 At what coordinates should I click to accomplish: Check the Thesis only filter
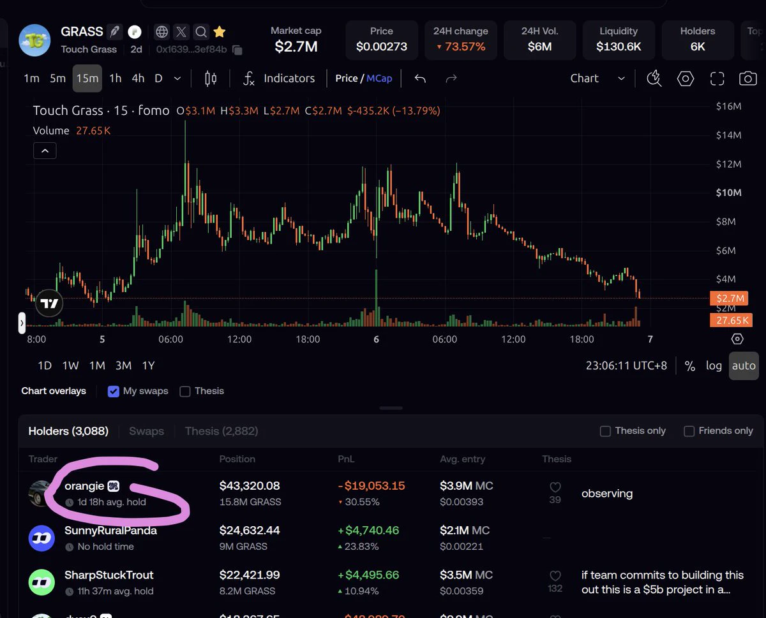click(605, 431)
